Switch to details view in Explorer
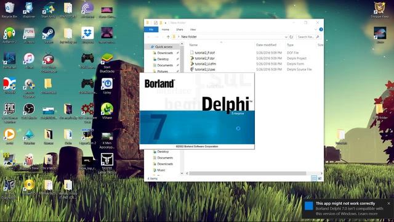The height and width of the screenshot is (222, 394). (x=314, y=178)
